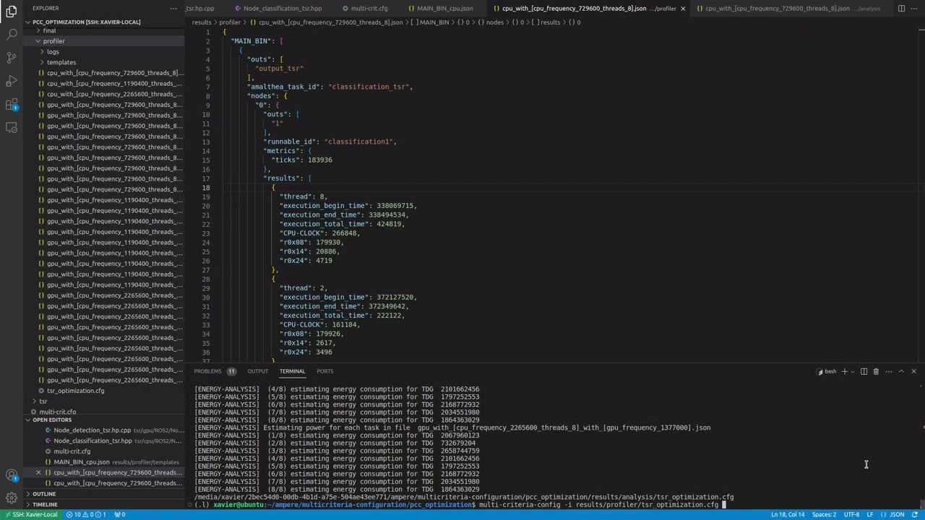Kill terminal with trash icon
925x520 pixels.
tap(876, 371)
